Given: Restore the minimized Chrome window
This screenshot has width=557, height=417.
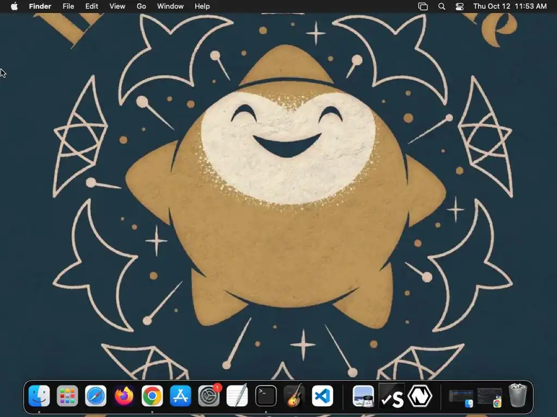Looking at the screenshot, I should pos(490,397).
